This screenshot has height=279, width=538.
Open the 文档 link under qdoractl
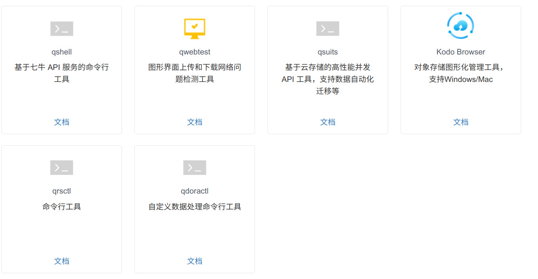[195, 261]
